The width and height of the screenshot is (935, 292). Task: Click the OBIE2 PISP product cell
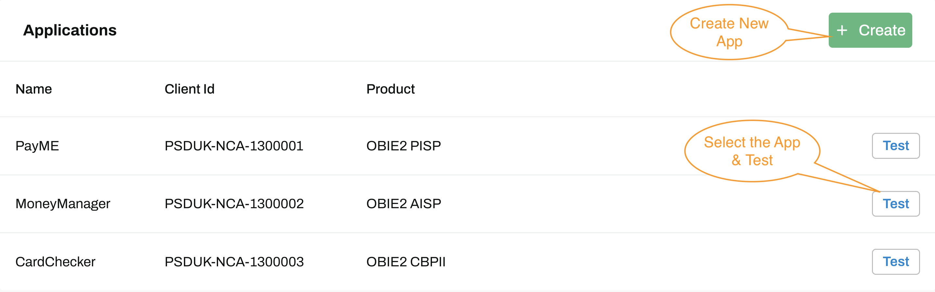point(403,146)
